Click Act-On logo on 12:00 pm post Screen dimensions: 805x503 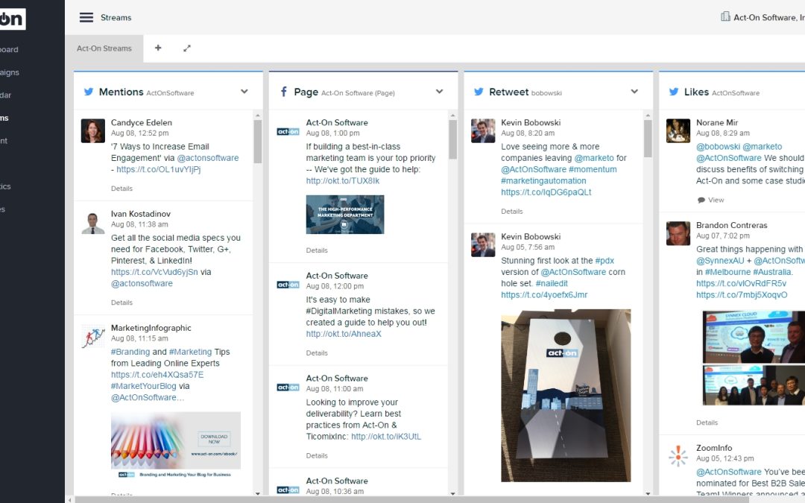[288, 285]
